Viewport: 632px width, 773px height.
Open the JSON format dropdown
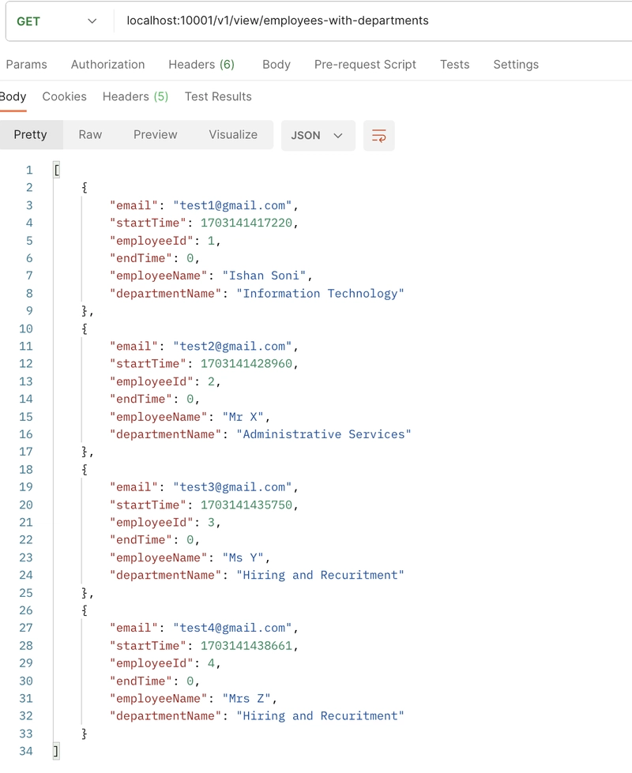click(x=318, y=135)
